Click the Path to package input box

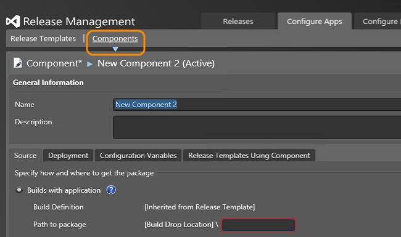coord(258,225)
